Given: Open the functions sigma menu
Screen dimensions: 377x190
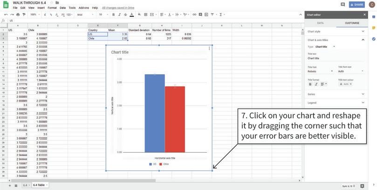Looking at the screenshot, I should coord(222,14).
